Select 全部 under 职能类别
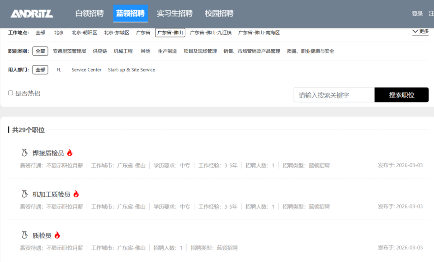The height and width of the screenshot is (262, 434). (40, 51)
